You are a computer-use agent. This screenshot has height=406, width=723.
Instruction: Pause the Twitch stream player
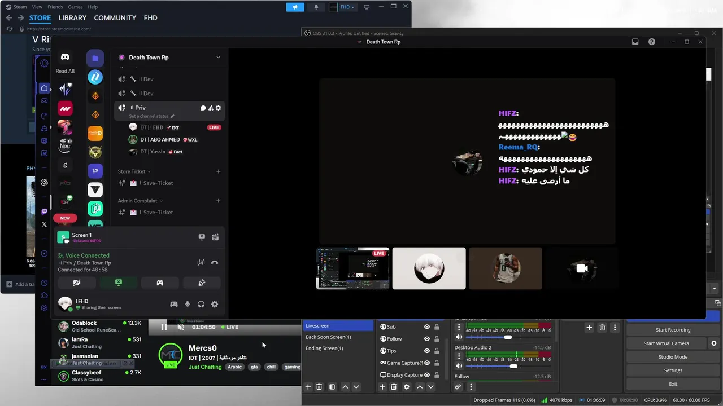coord(164,327)
